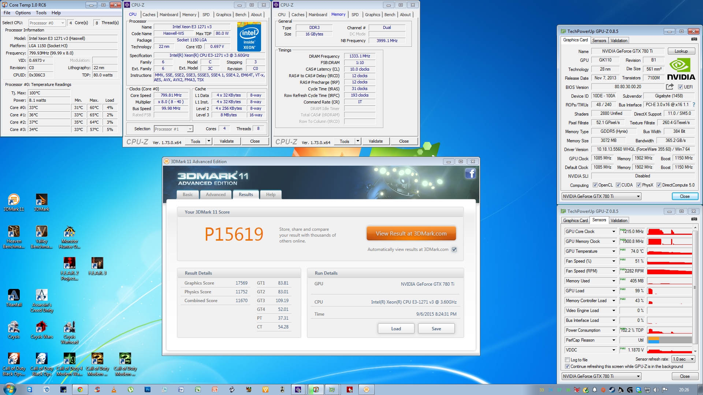
Task: Click the Facebook icon in 3DMark 11
Action: tap(470, 173)
